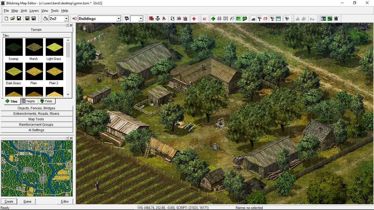The image size is (374, 210).
Task: Toggle the red outlined box icon
Action: click(266, 19)
